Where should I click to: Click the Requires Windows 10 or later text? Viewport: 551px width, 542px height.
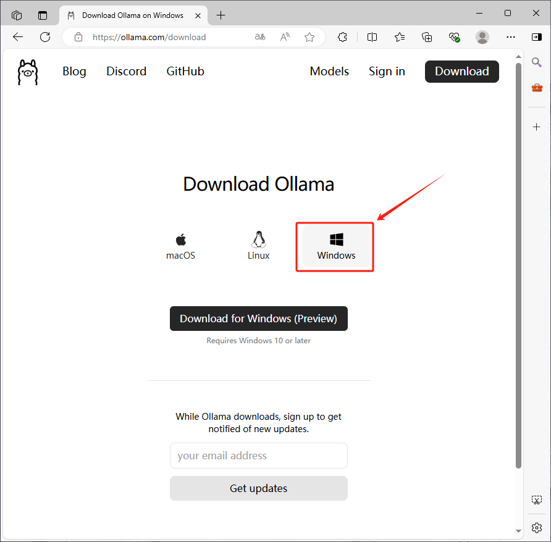pos(259,340)
